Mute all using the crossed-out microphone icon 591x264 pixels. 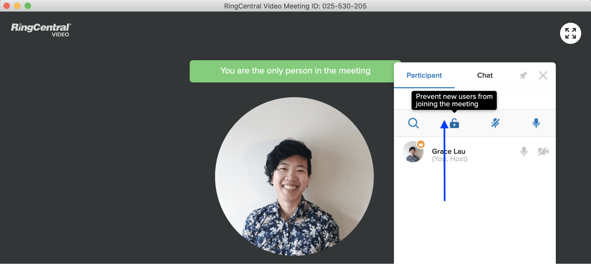click(x=495, y=123)
